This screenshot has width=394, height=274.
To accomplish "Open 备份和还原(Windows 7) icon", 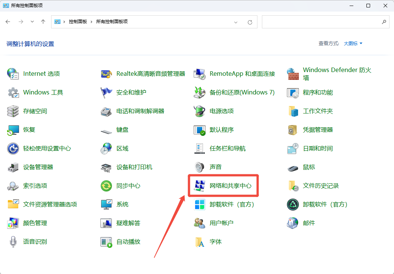I will (x=200, y=93).
